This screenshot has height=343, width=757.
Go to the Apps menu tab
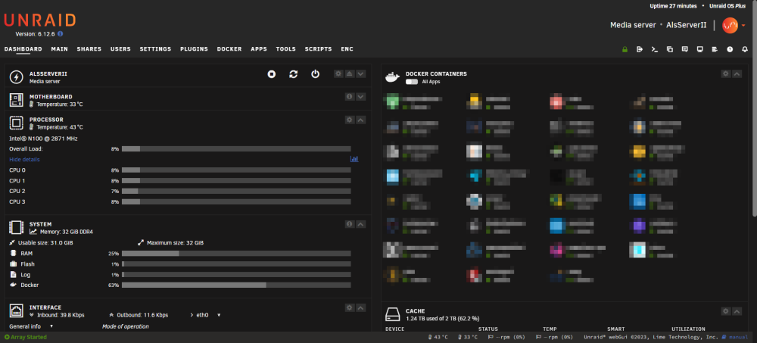click(x=259, y=49)
